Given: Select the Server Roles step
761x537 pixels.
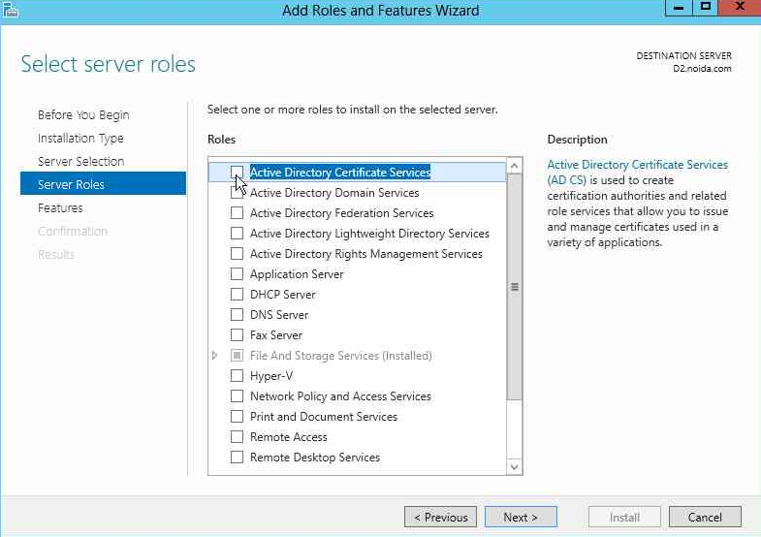Looking at the screenshot, I should click(x=103, y=183).
